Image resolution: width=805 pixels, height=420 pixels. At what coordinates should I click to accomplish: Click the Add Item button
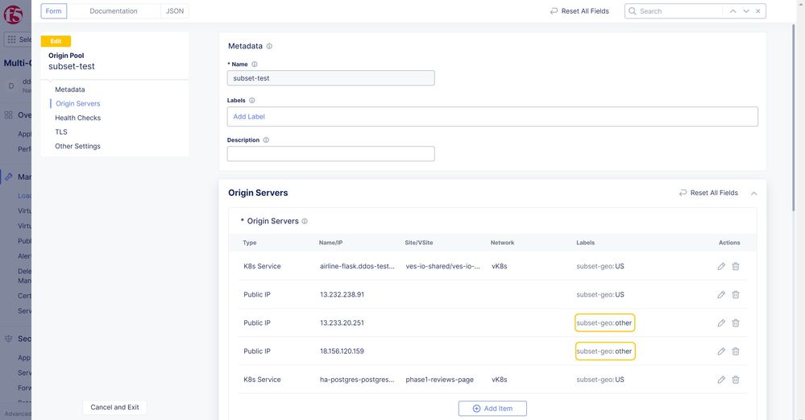(x=492, y=409)
